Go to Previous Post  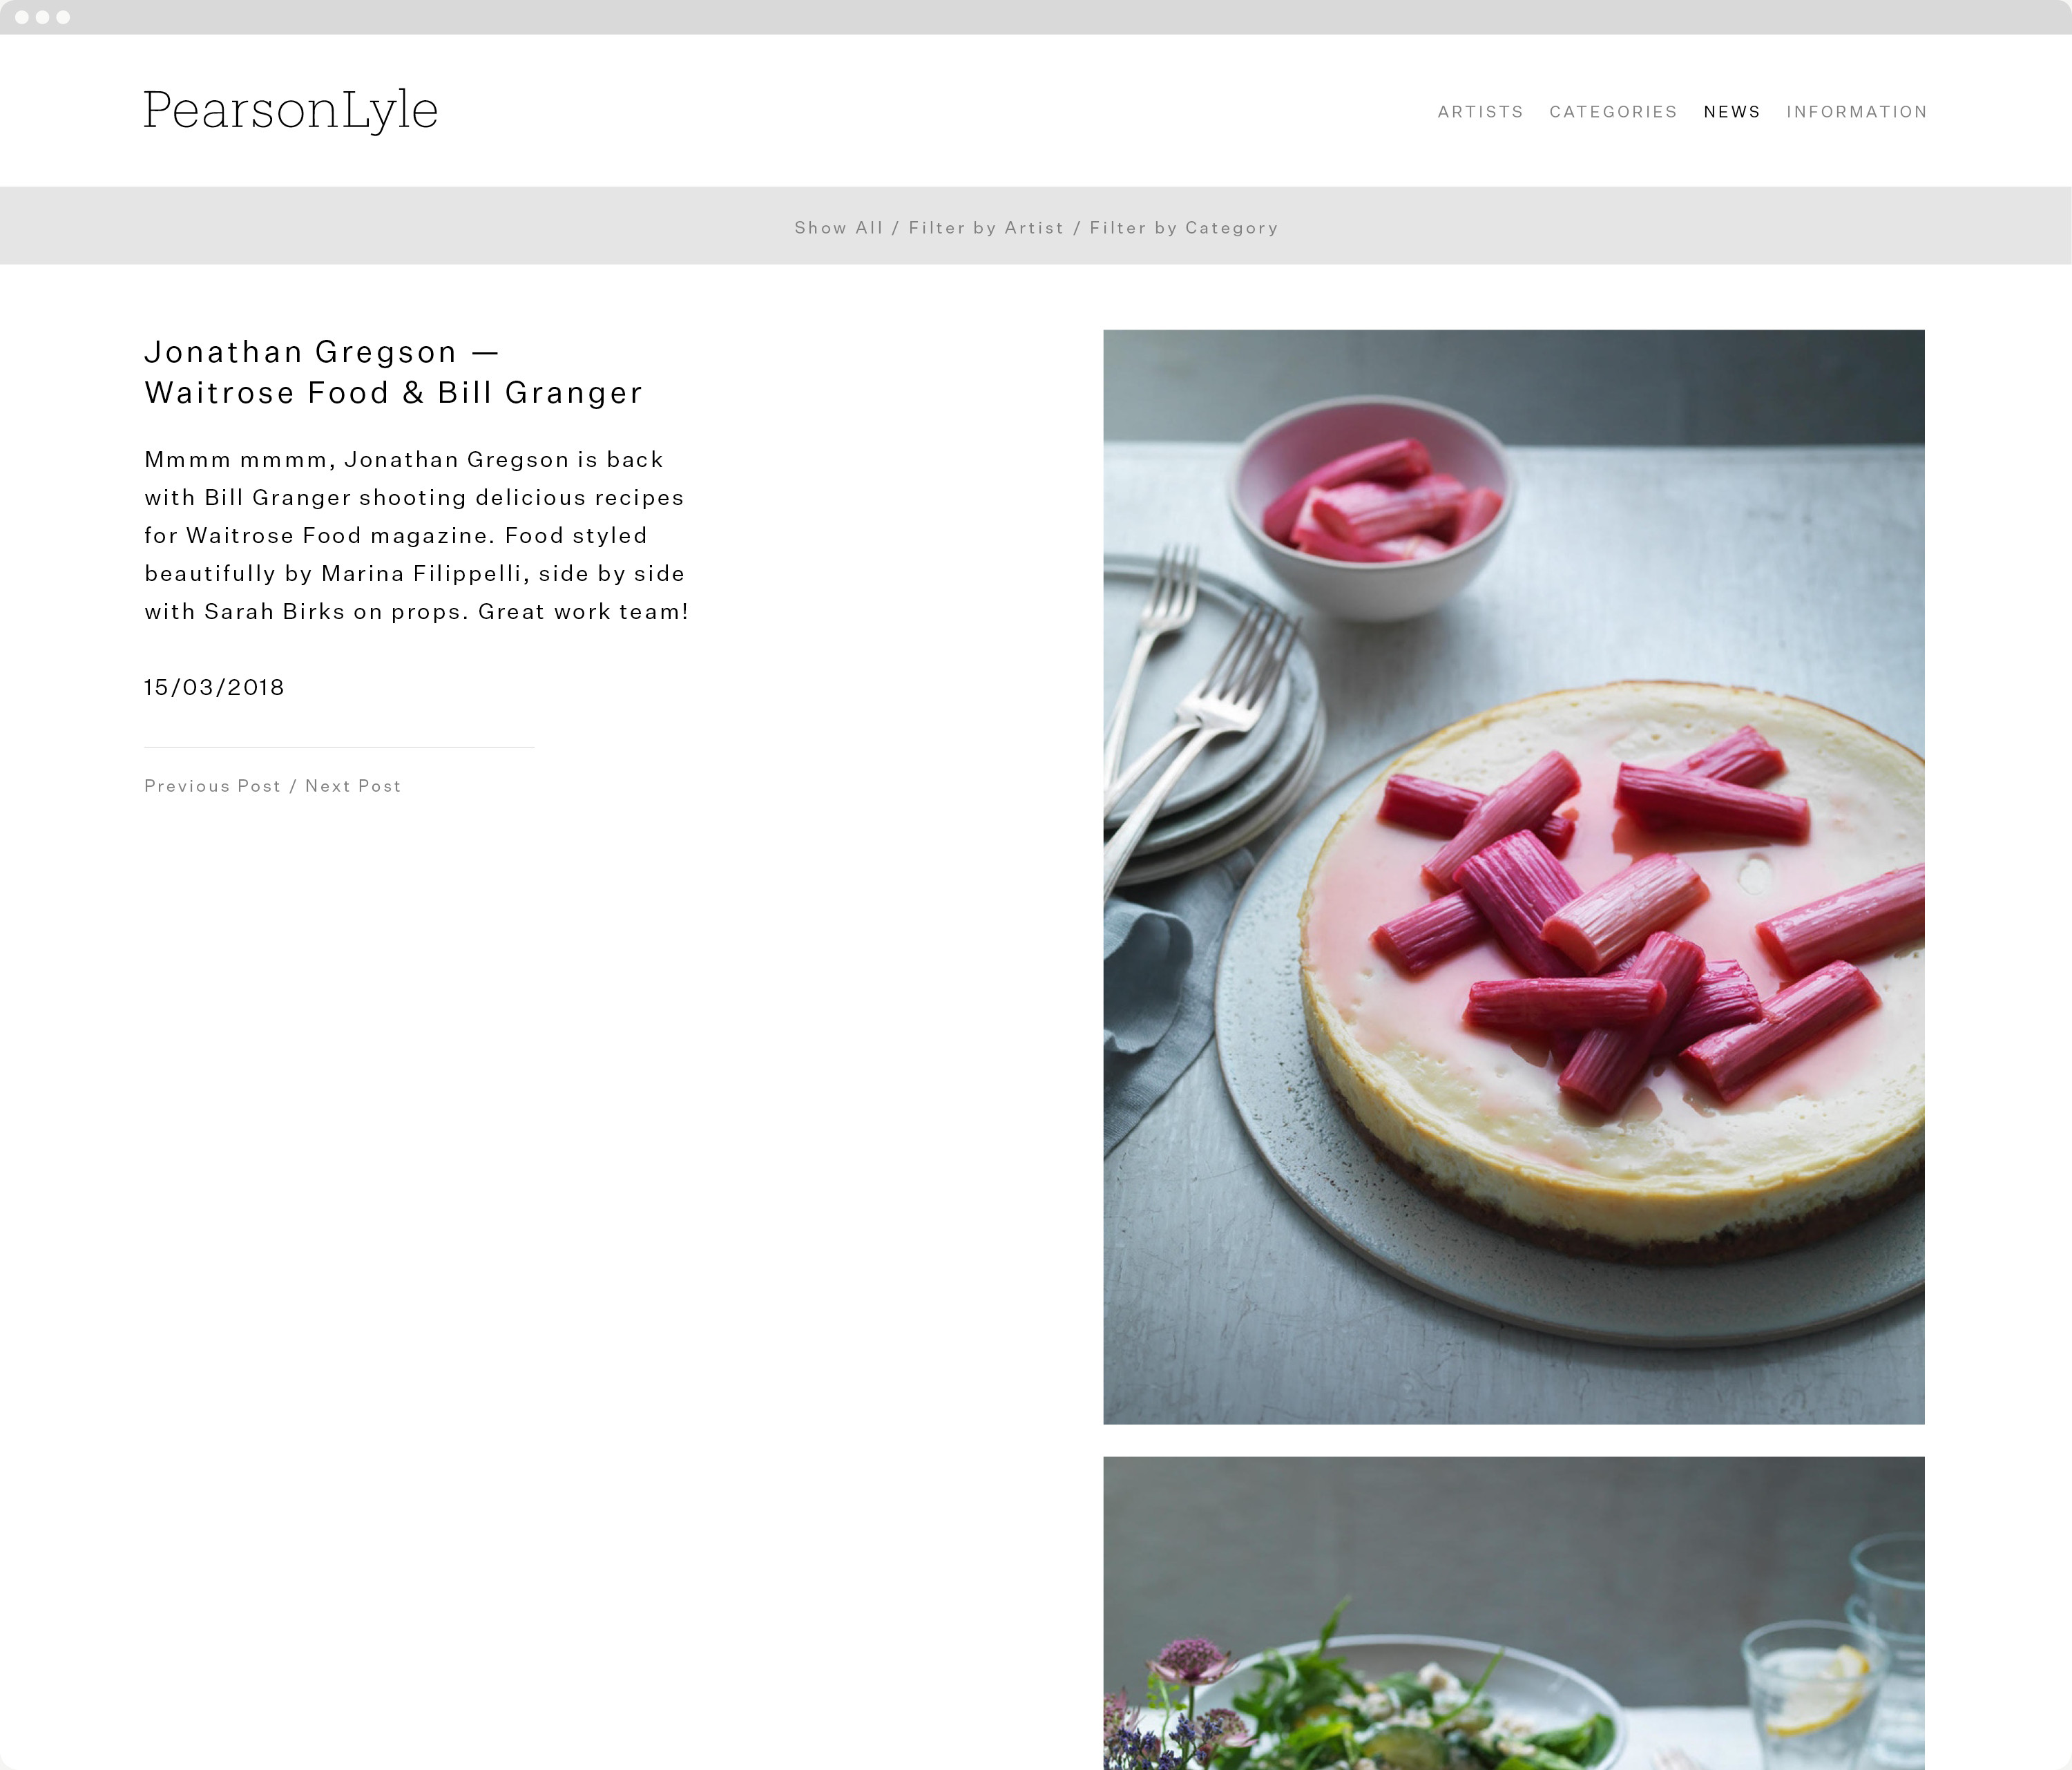pos(213,786)
